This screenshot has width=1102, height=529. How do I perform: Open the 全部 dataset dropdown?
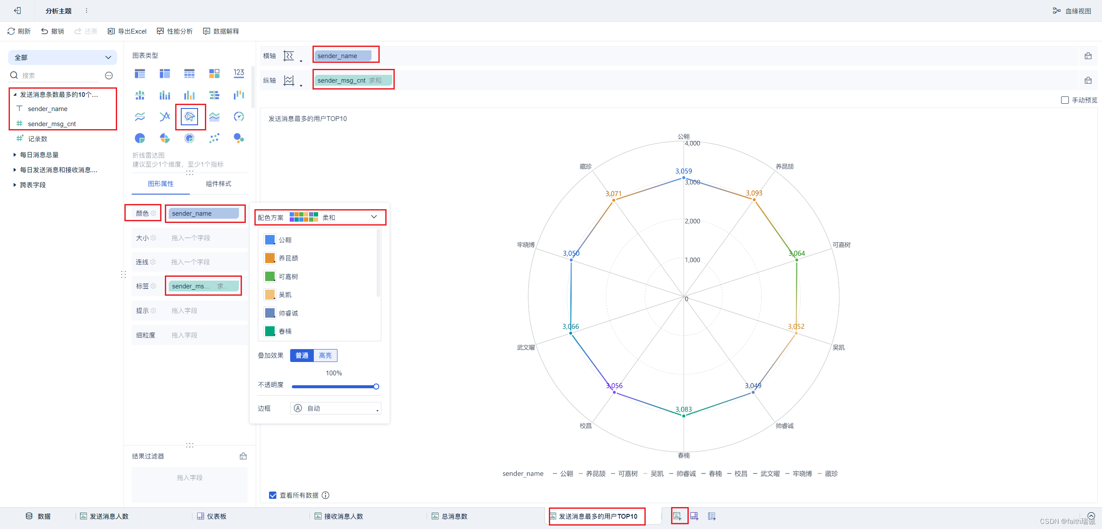tap(63, 57)
